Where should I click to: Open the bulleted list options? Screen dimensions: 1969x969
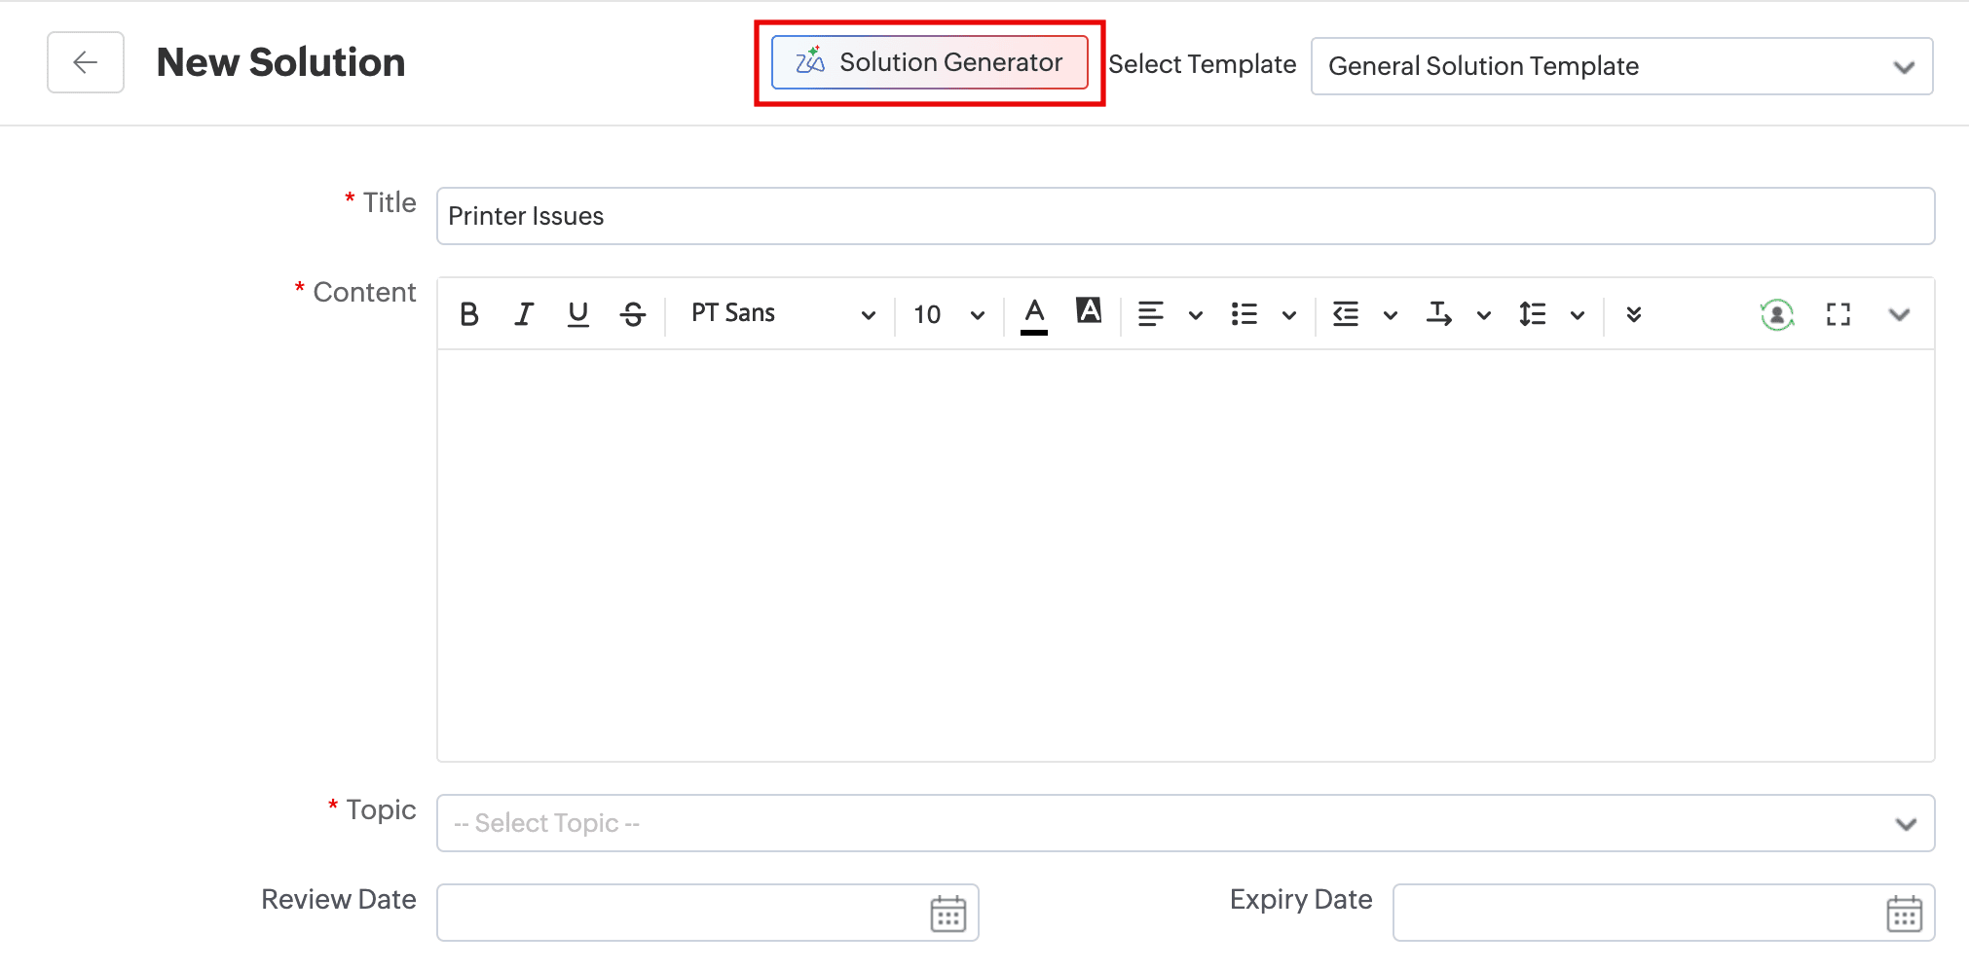coord(1288,314)
